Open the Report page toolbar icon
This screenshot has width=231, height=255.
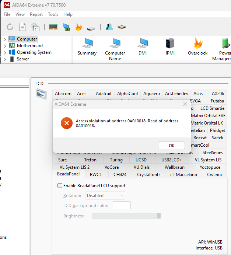pos(22,27)
